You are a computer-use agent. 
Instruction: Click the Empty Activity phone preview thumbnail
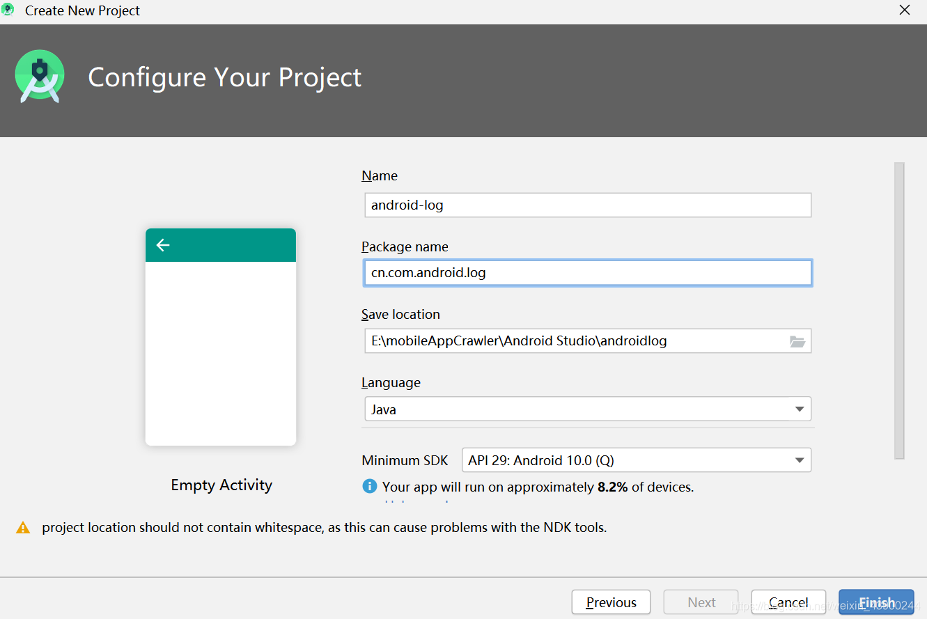(221, 337)
